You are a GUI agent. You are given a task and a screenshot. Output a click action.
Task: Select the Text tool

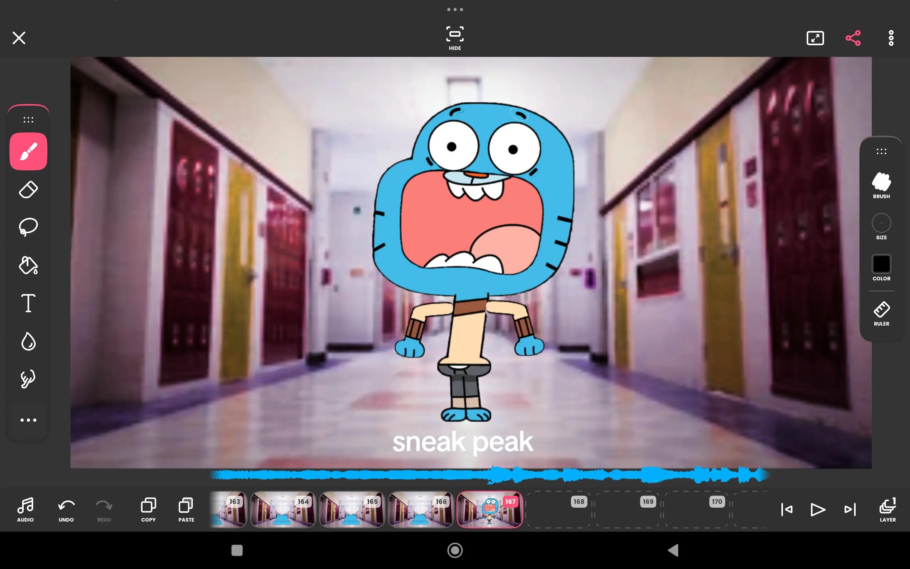pyautogui.click(x=28, y=303)
